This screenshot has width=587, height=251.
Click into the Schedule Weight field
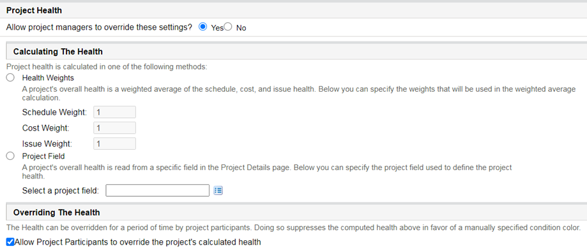point(114,112)
